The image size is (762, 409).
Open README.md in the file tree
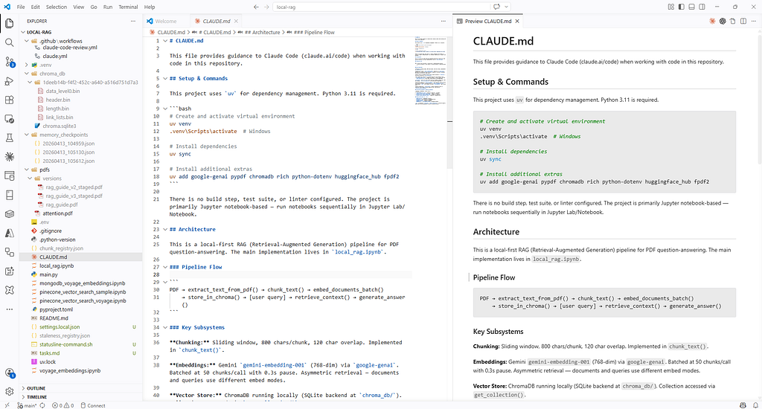tap(54, 318)
